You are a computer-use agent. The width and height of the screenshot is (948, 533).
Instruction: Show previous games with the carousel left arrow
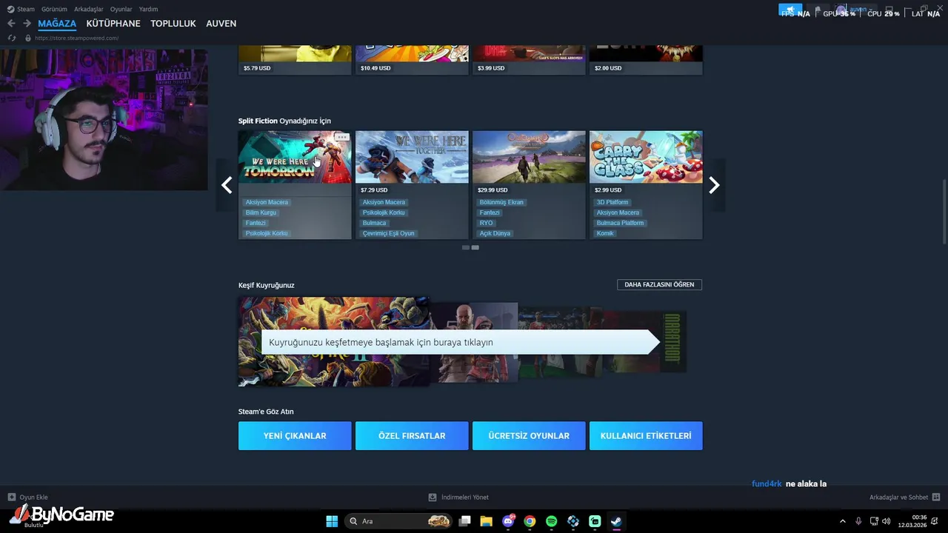tap(227, 185)
